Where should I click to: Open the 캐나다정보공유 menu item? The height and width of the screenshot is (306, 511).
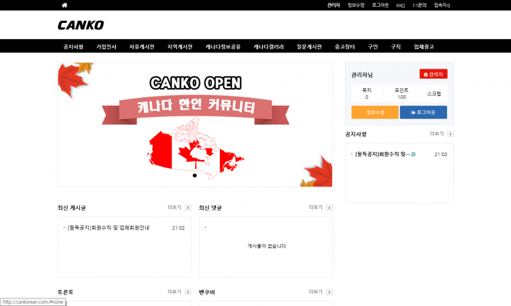[223, 46]
